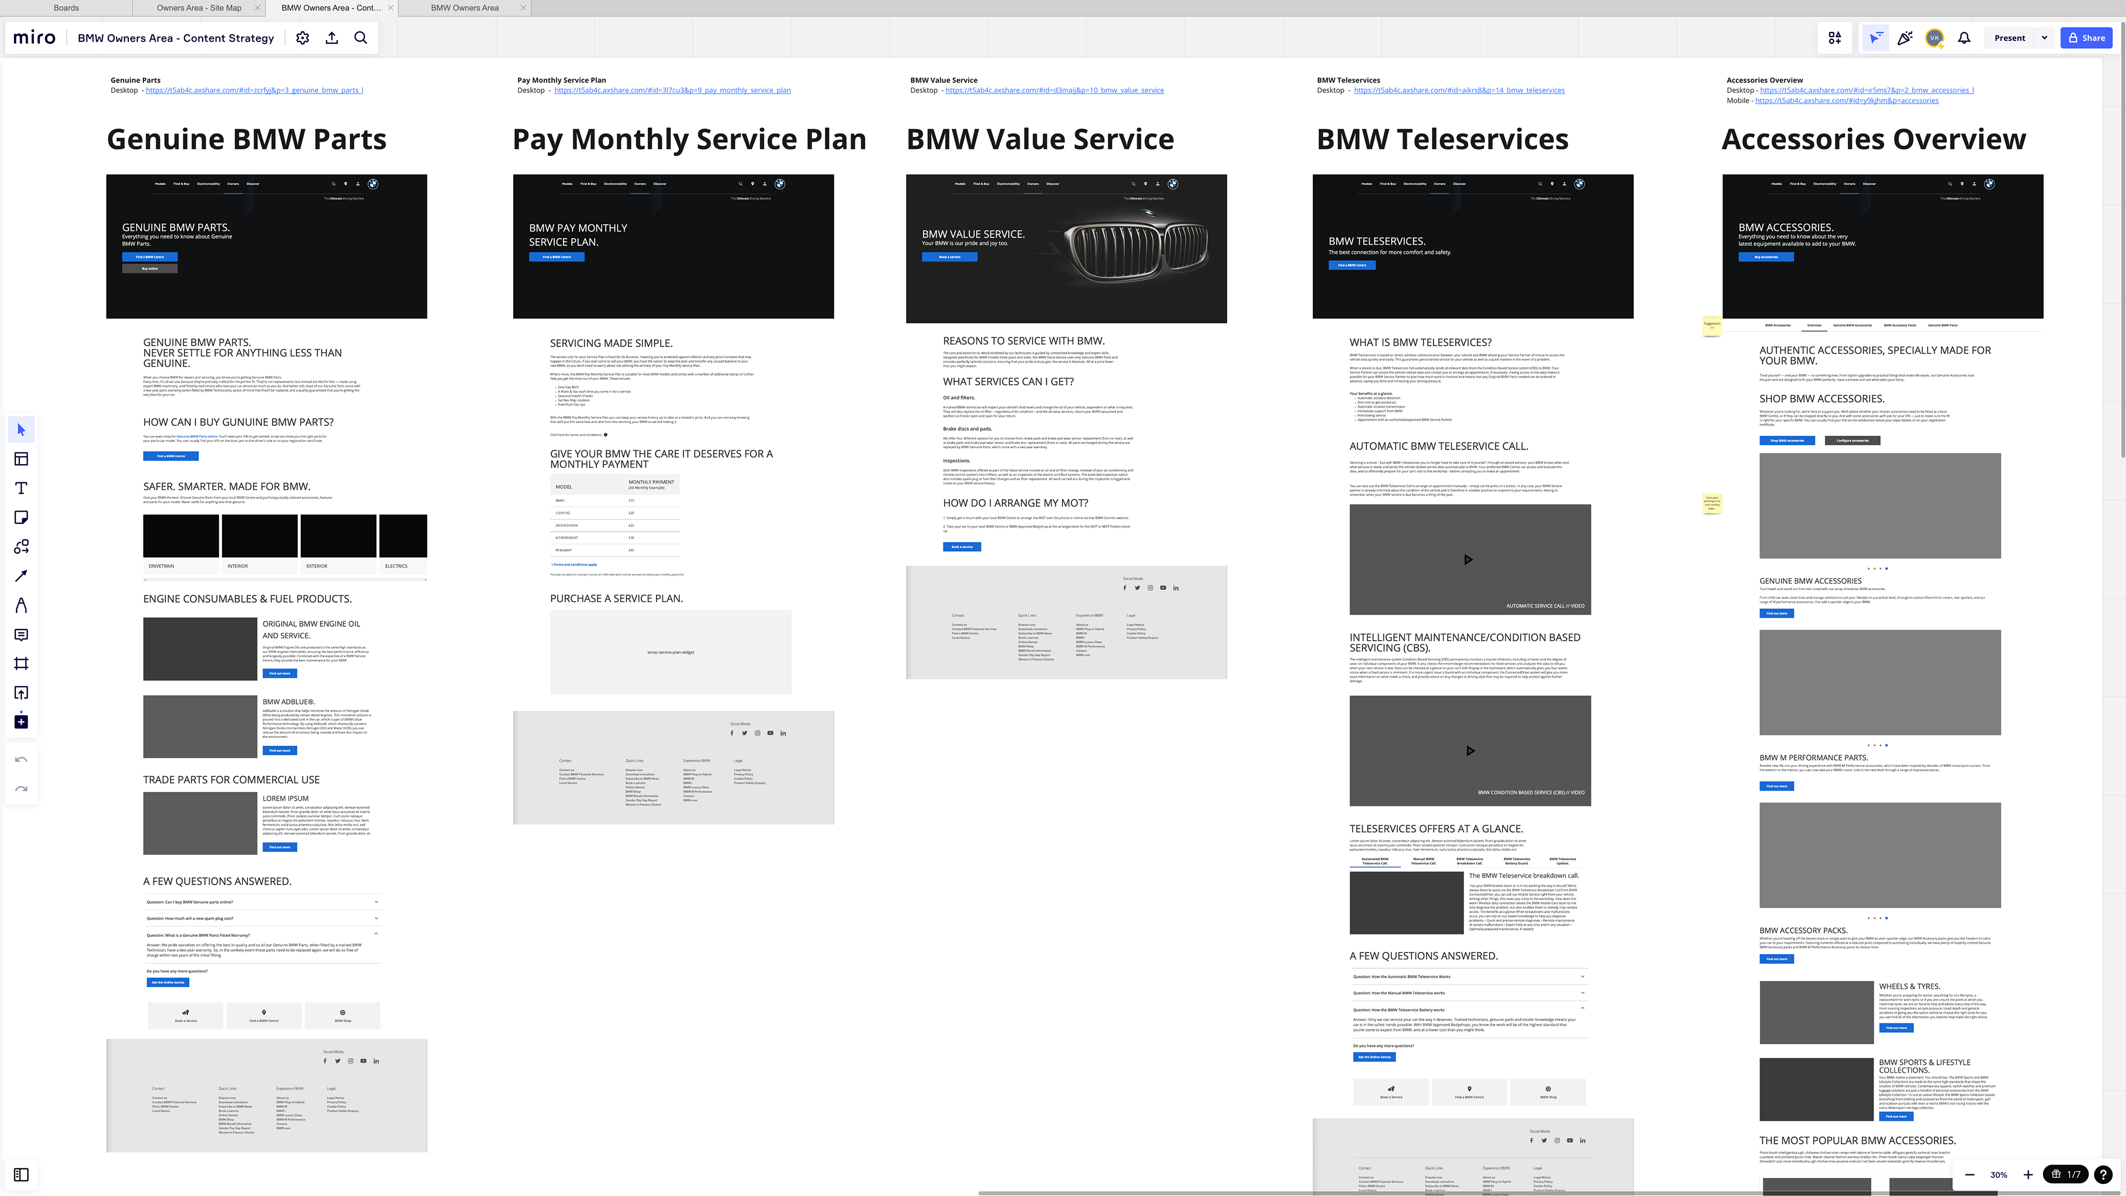This screenshot has width=2126, height=1196.
Task: Open the Comment tool
Action: (22, 635)
